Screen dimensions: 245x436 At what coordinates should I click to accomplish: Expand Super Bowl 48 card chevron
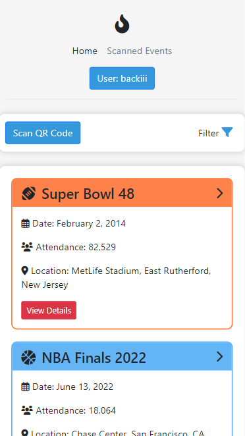pos(220,193)
